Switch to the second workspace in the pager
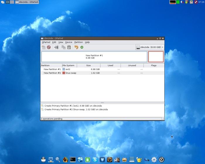Screen dimensions: 205x164 (x=12, y=2)
